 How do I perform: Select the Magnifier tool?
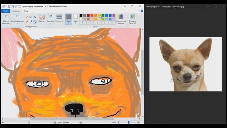coord(35,21)
